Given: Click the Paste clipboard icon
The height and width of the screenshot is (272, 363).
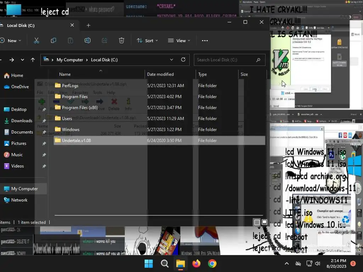Looking at the screenshot, I should coord(71,40).
